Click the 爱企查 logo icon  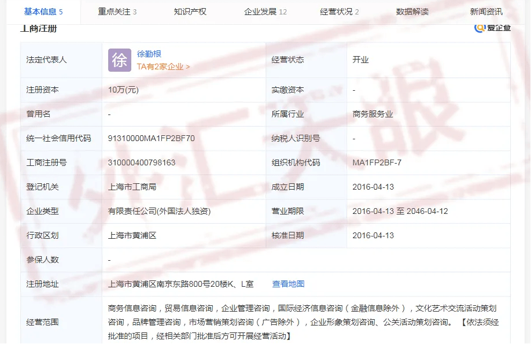pyautogui.click(x=480, y=28)
